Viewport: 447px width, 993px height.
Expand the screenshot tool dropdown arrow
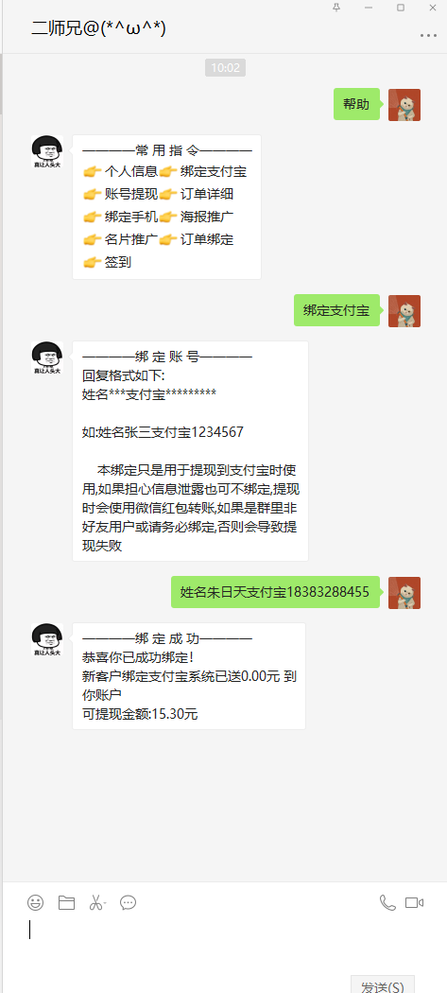pyautogui.click(x=105, y=903)
